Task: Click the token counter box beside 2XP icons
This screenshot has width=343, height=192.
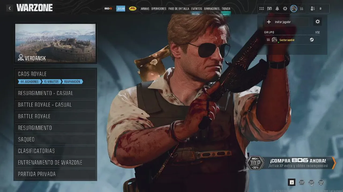Action: coord(292,182)
